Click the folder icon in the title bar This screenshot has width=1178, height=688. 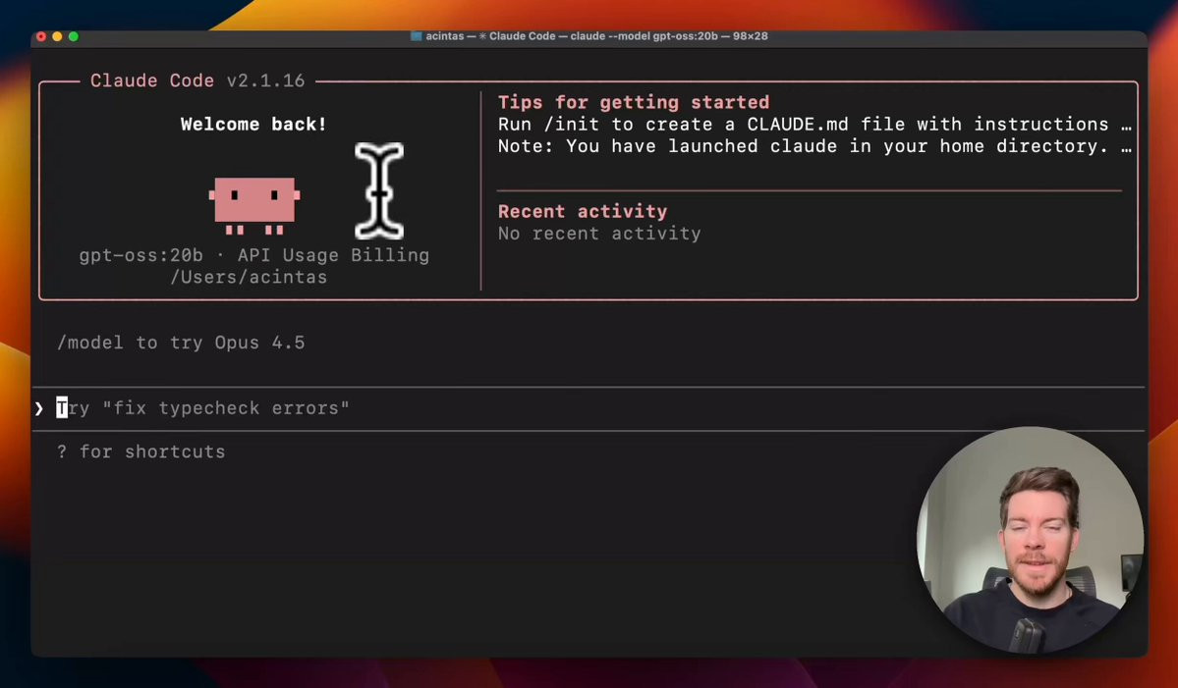[x=416, y=36]
